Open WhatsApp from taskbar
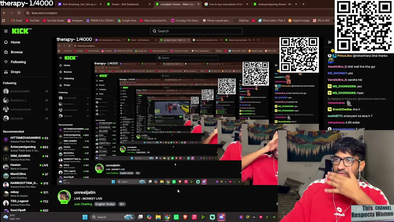 click(x=176, y=217)
